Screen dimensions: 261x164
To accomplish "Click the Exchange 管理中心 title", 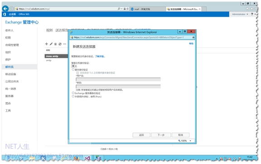I will (22, 22).
